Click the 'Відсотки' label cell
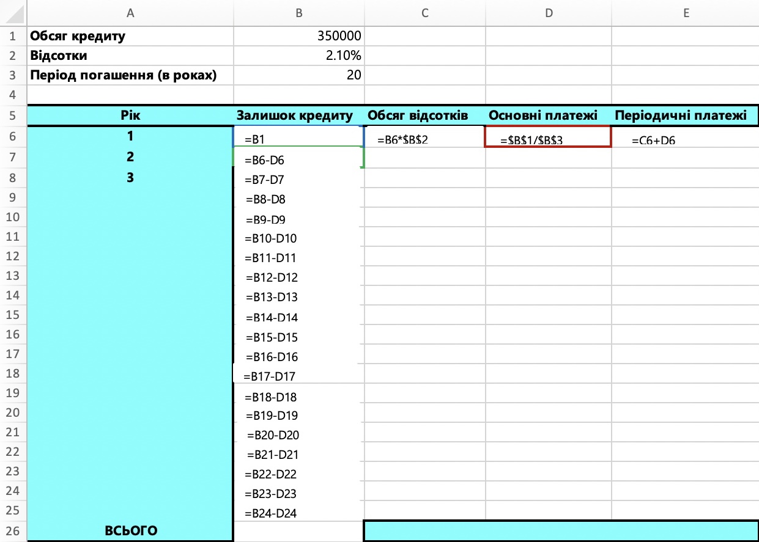The width and height of the screenshot is (759, 542). tap(130, 56)
